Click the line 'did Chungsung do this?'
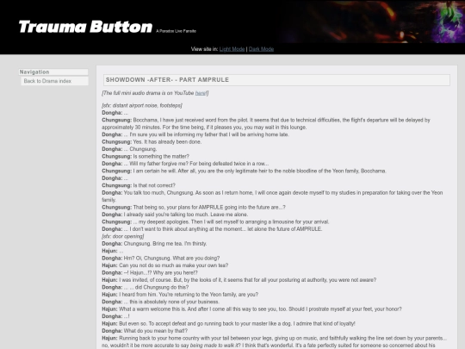The image size is (465, 349). [x=145, y=287]
